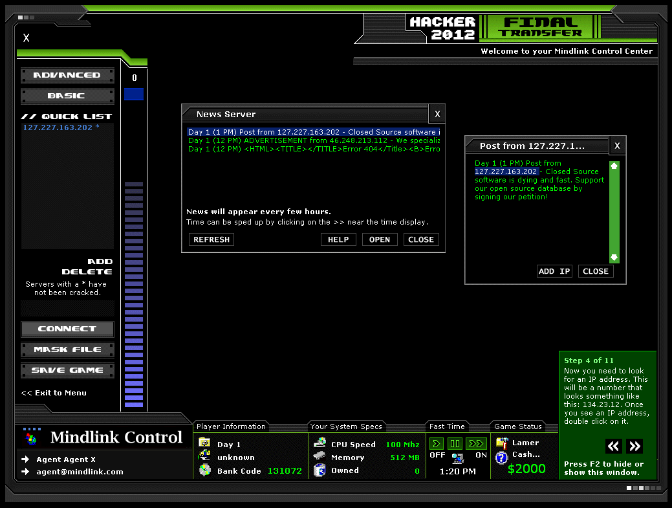This screenshot has width=672, height=508.
Task: Click the Mindlink Control logo icon
Action: click(31, 437)
